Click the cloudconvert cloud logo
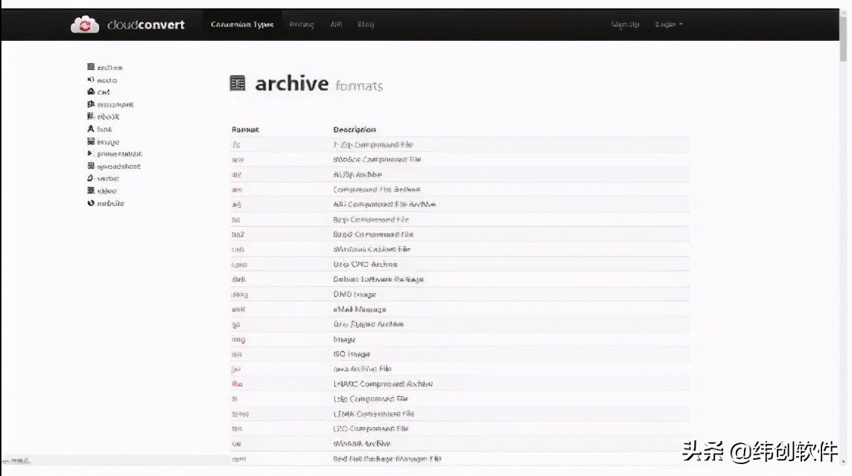This screenshot has height=476, width=852. [x=85, y=25]
